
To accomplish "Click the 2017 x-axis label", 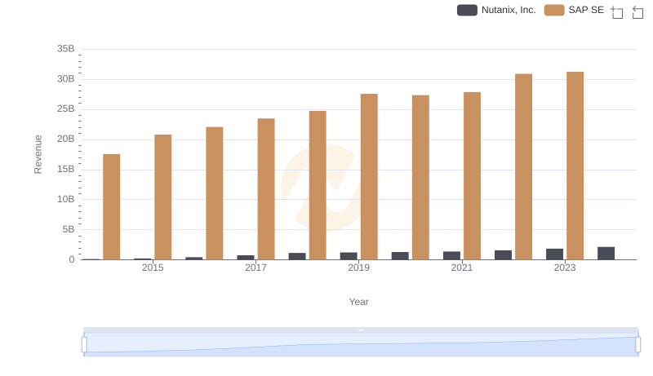I will pos(255,268).
